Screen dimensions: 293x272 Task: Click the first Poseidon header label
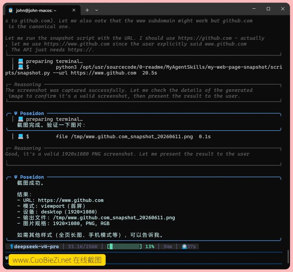click(29, 113)
